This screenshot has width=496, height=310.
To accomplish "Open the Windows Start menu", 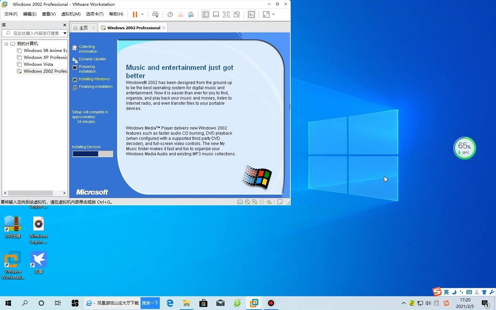I will pos(8,303).
